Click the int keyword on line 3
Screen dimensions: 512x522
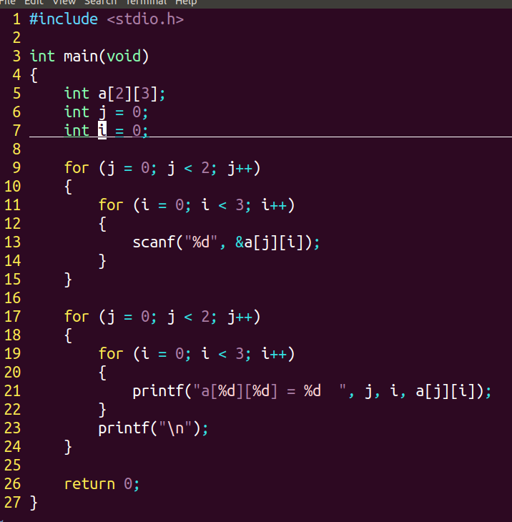[42, 56]
